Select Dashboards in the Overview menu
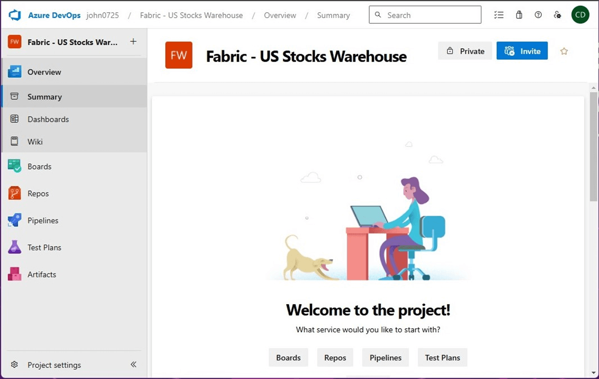 pos(48,119)
